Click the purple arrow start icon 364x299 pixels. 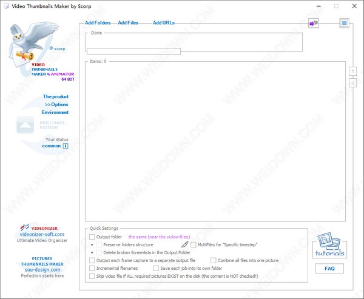[314, 23]
